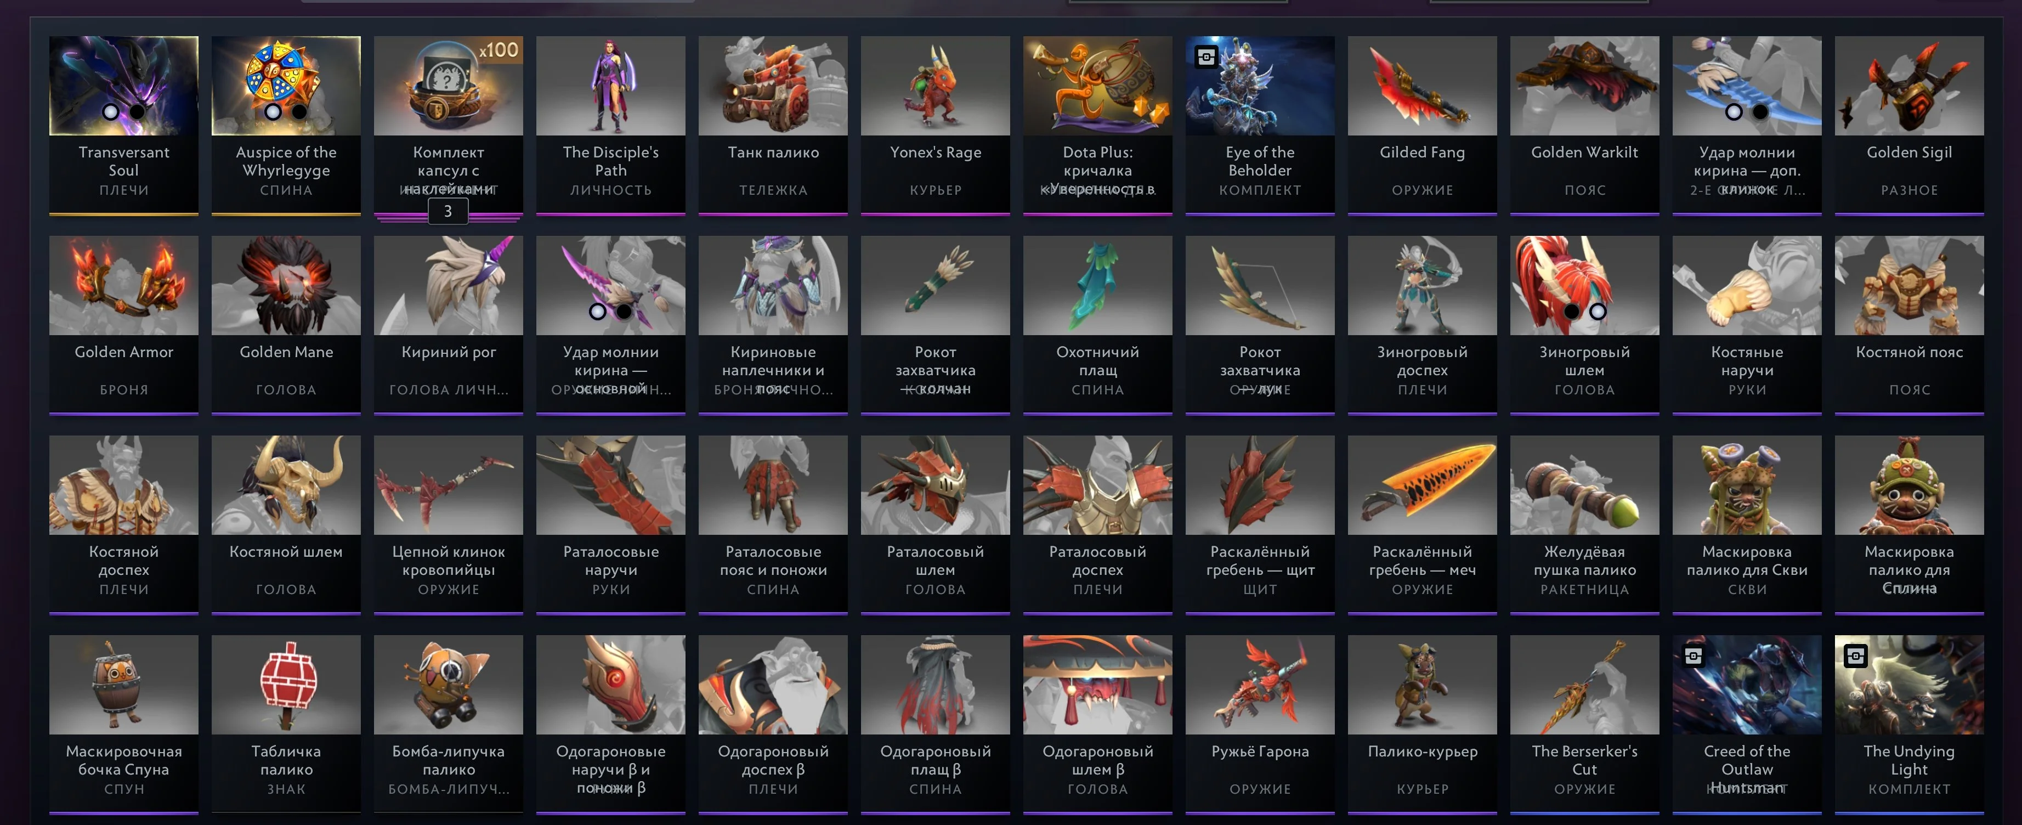
Task: Select black style dot on Auspice of the Whyrlegyge
Action: point(300,111)
